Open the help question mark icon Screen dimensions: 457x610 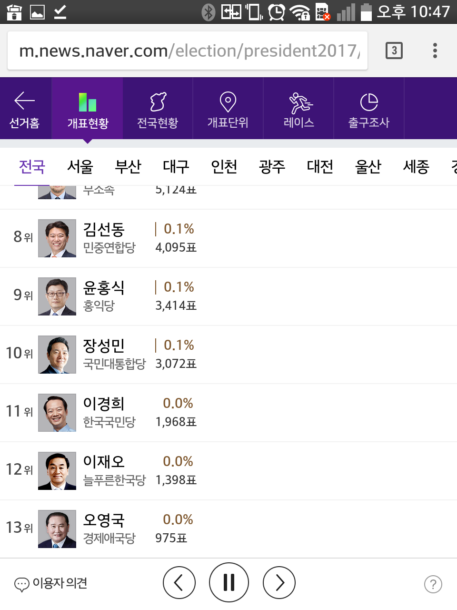pyautogui.click(x=433, y=584)
